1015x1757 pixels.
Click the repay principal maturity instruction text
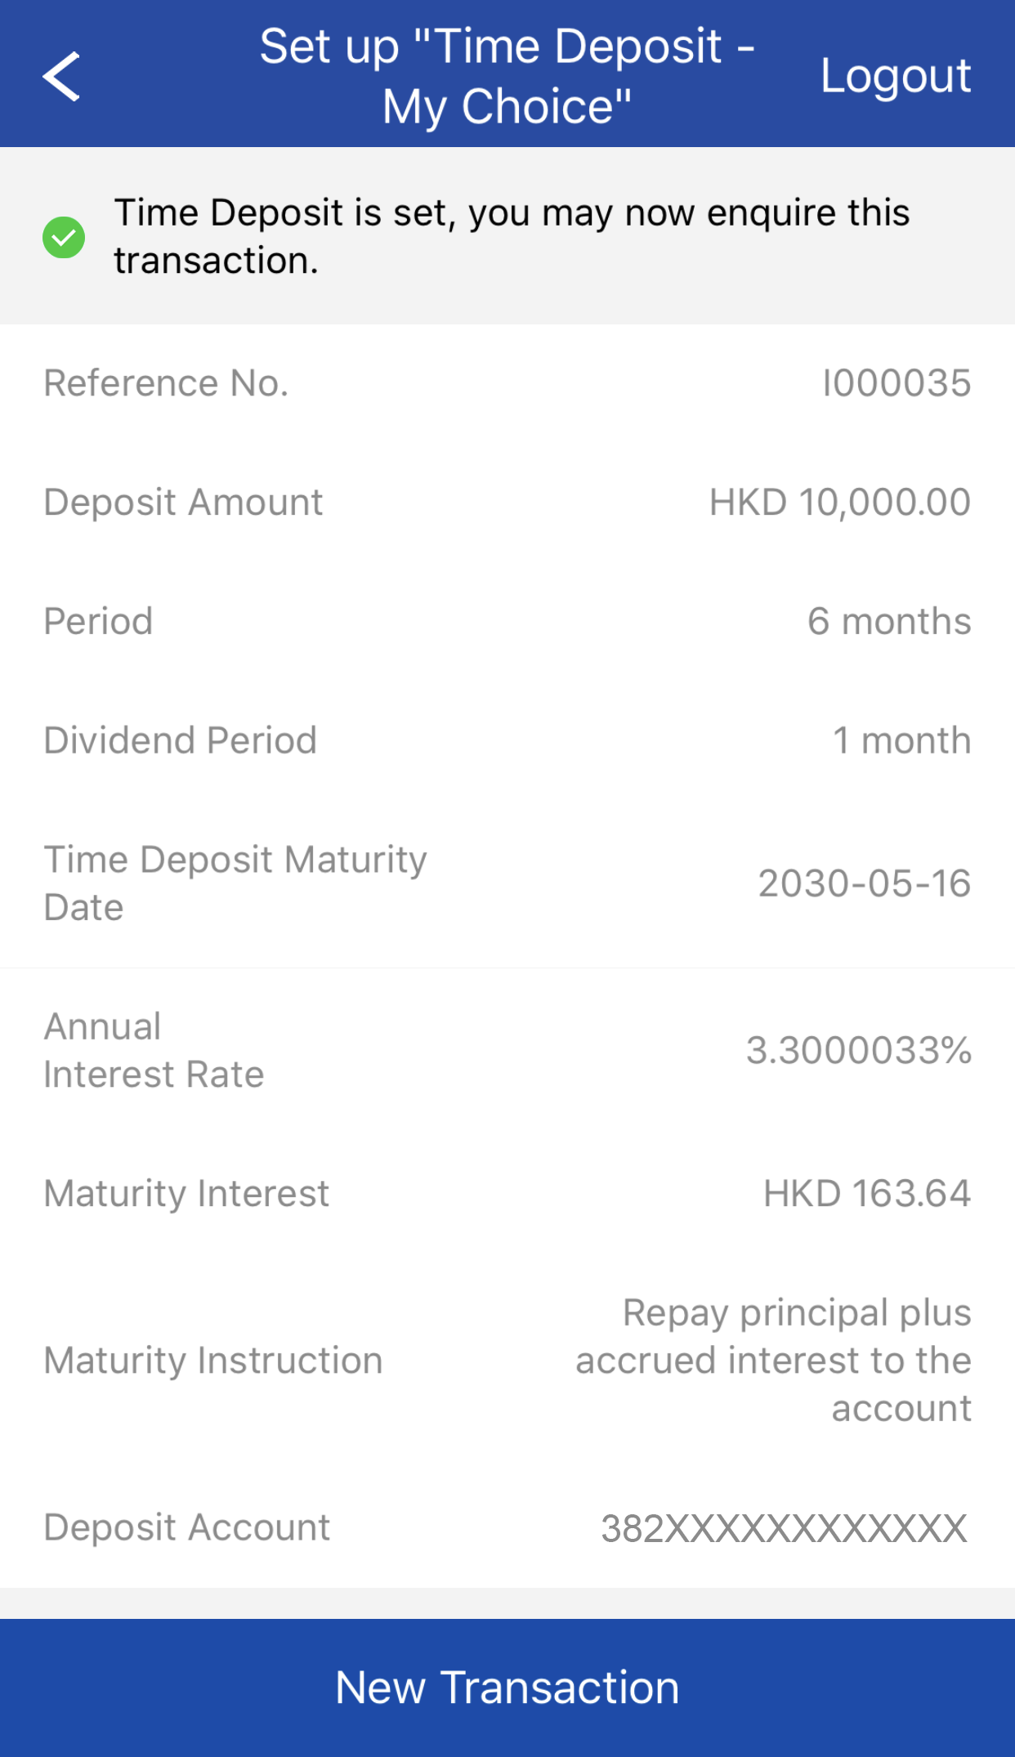pyautogui.click(x=773, y=1361)
